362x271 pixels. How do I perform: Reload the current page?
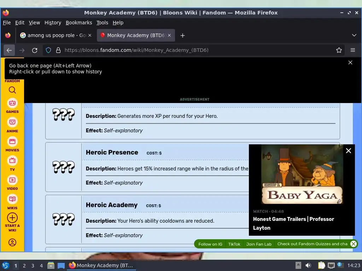[35, 50]
